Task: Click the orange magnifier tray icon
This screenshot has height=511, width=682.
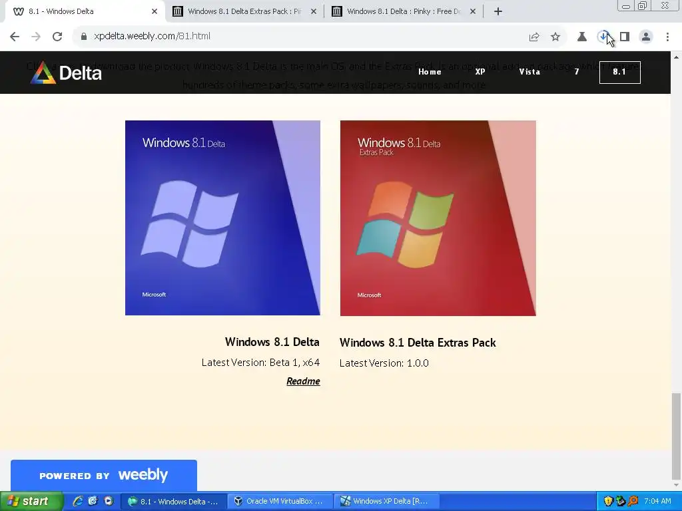Action: pyautogui.click(x=633, y=502)
